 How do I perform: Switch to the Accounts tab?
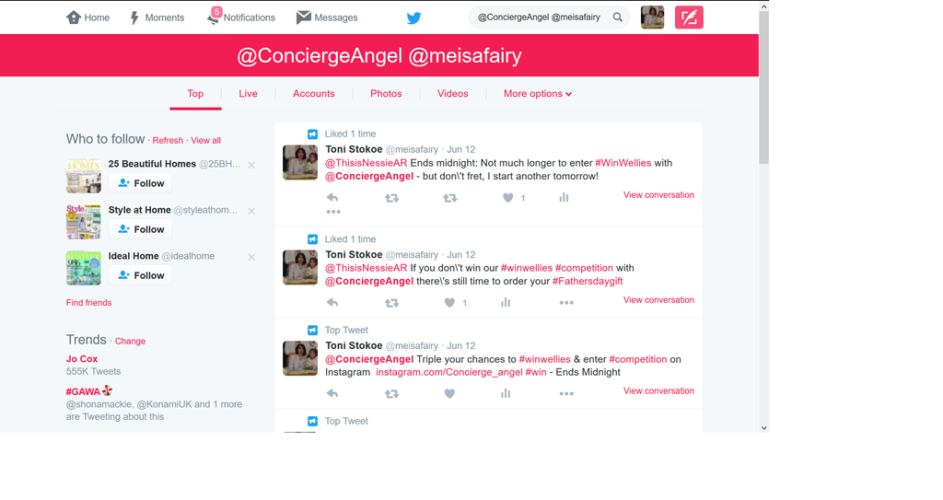314,94
